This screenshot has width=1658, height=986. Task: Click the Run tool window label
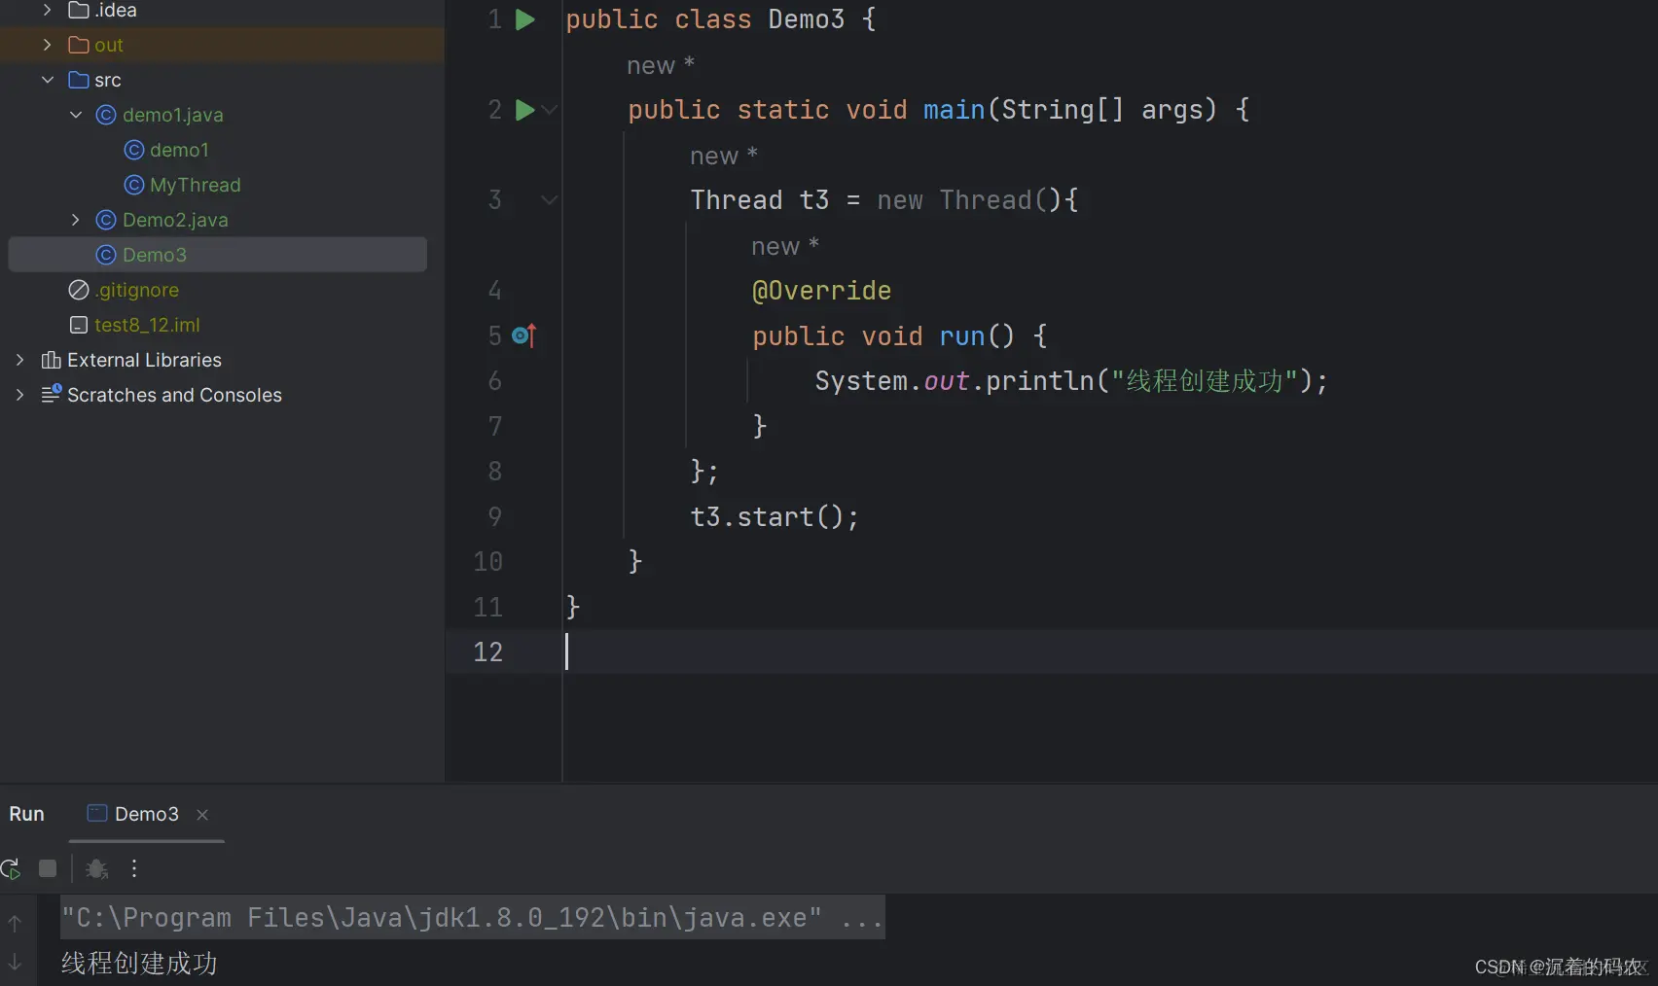(x=26, y=814)
